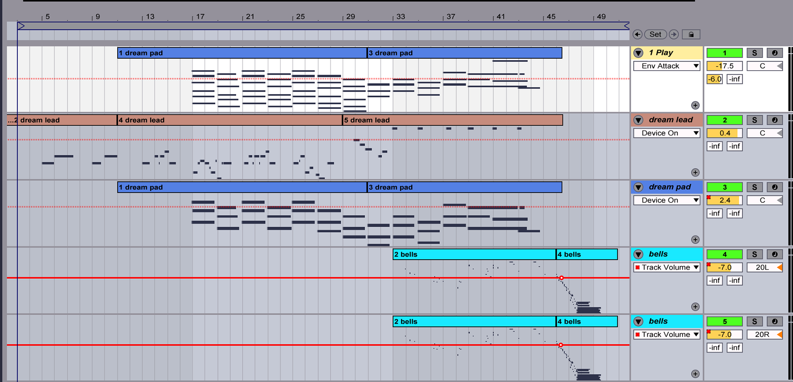793x382 pixels.
Task: Select automation breakpoint on bells track 5
Action: point(560,345)
